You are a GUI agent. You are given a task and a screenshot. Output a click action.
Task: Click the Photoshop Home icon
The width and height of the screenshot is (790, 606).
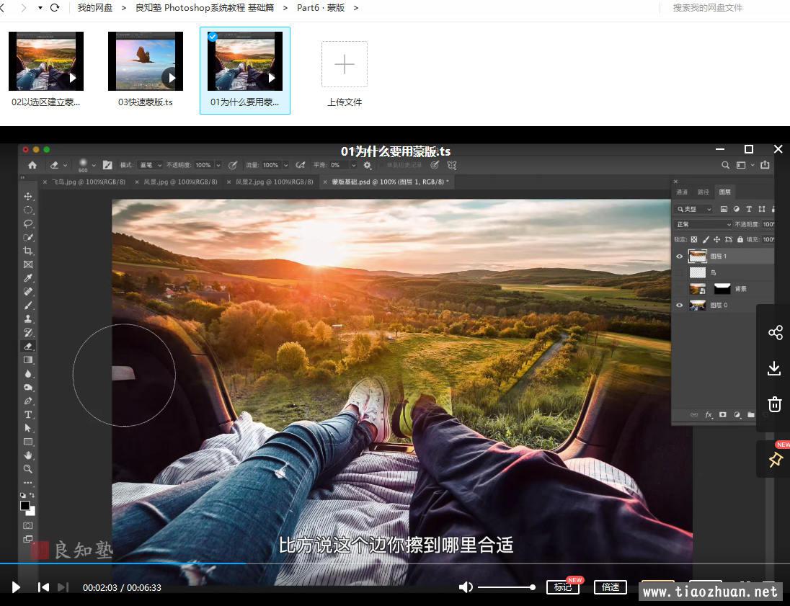pos(32,165)
